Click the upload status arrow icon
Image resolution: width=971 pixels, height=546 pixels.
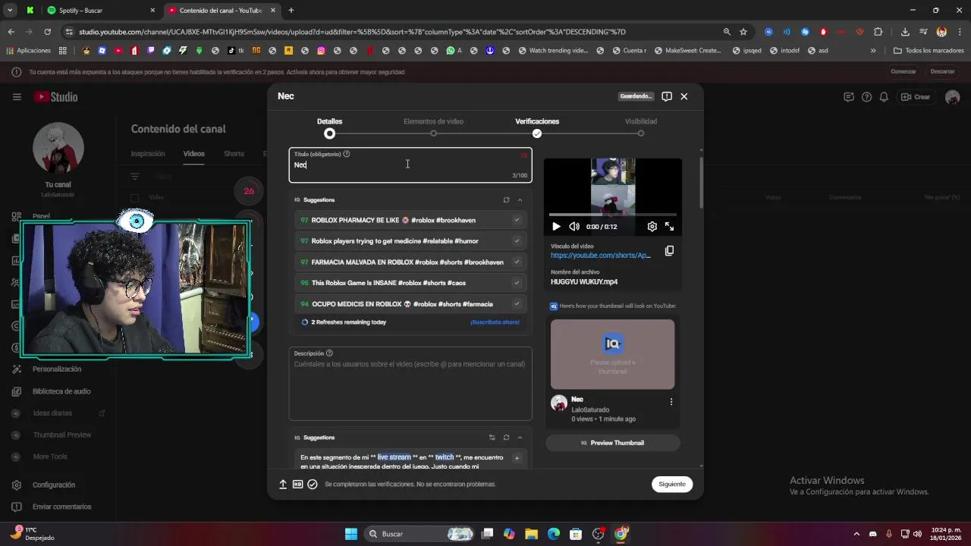283,485
